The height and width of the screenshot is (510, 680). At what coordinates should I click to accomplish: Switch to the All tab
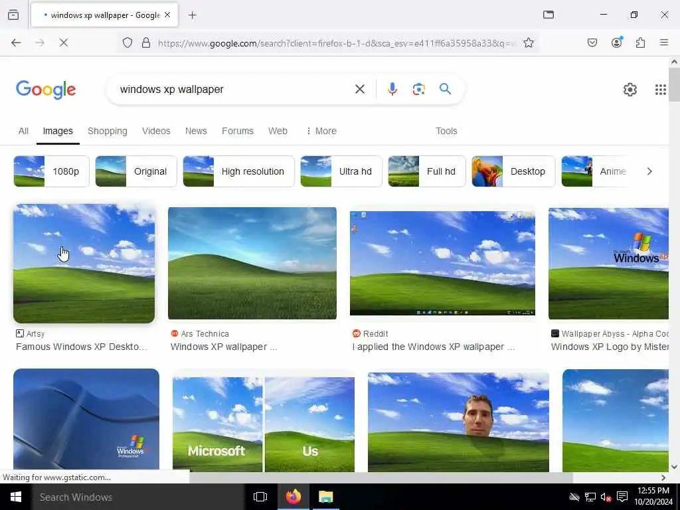23,131
